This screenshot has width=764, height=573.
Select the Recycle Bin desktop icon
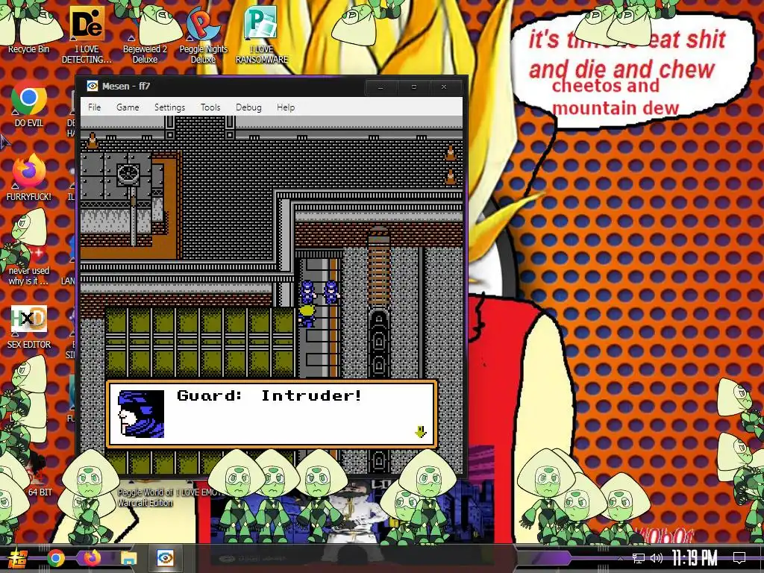click(29, 29)
